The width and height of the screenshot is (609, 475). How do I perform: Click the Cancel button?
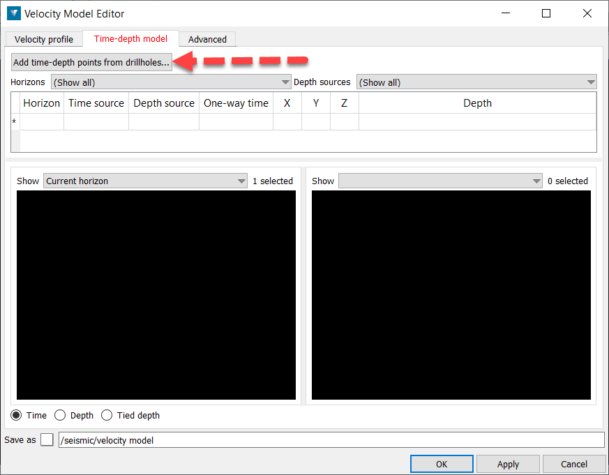[x=574, y=464]
